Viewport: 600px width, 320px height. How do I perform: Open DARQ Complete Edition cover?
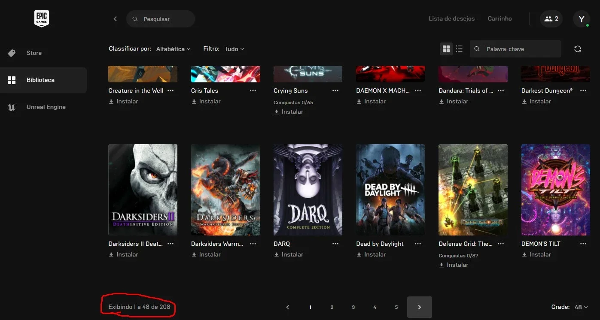pyautogui.click(x=308, y=190)
